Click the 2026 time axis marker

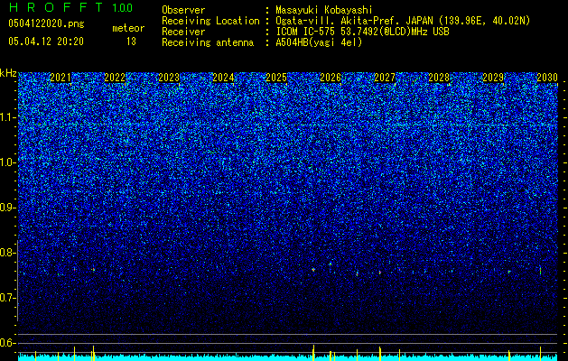[331, 78]
